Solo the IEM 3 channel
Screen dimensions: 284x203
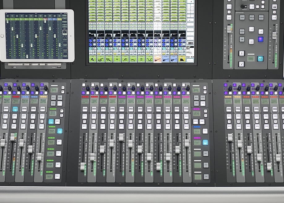click(140, 116)
